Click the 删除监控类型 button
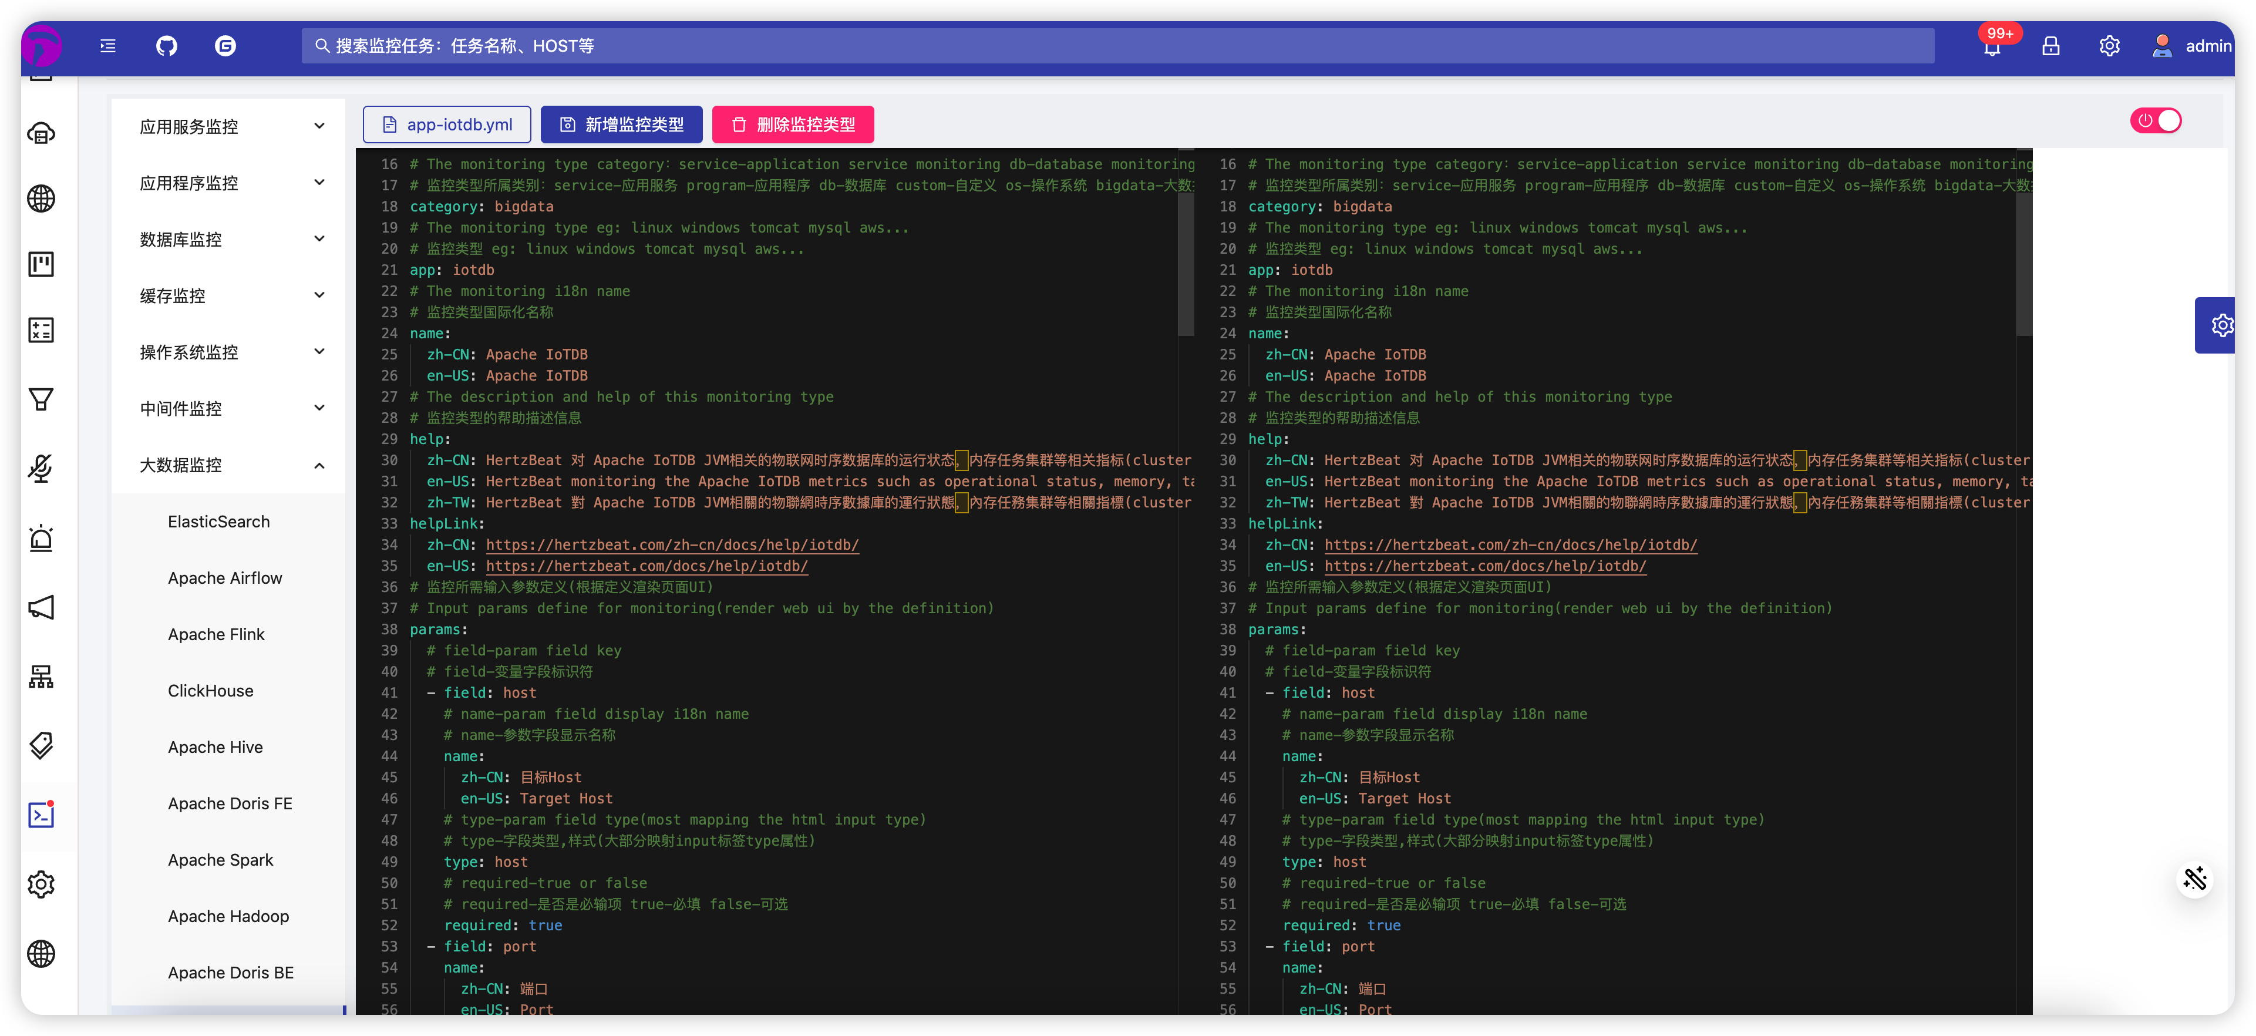Viewport: 2256px width, 1036px height. [793, 125]
